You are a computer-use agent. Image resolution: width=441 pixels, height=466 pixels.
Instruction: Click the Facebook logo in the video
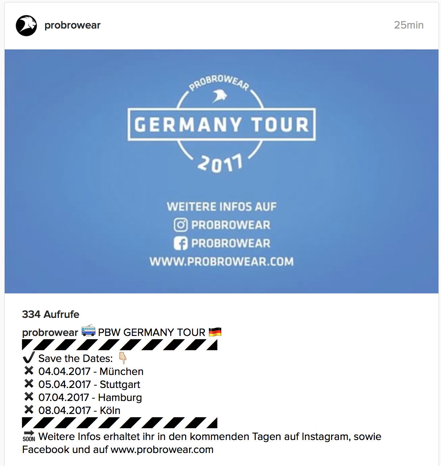click(x=180, y=243)
